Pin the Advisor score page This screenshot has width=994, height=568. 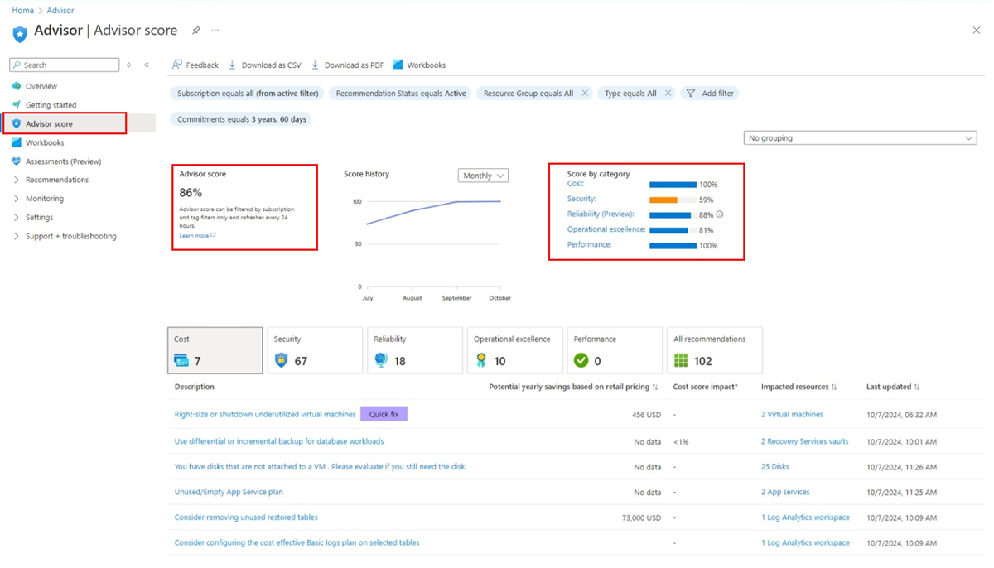click(196, 31)
